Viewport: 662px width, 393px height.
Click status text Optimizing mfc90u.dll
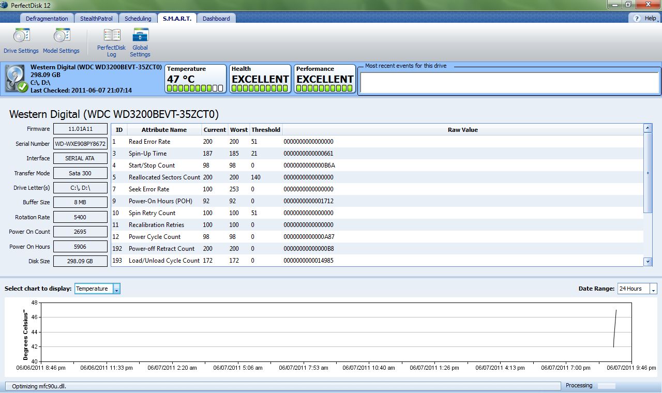[x=39, y=386]
